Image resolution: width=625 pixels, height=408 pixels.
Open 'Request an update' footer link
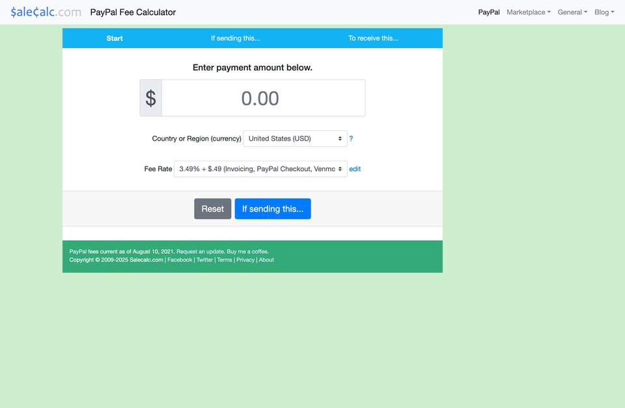[x=200, y=251]
